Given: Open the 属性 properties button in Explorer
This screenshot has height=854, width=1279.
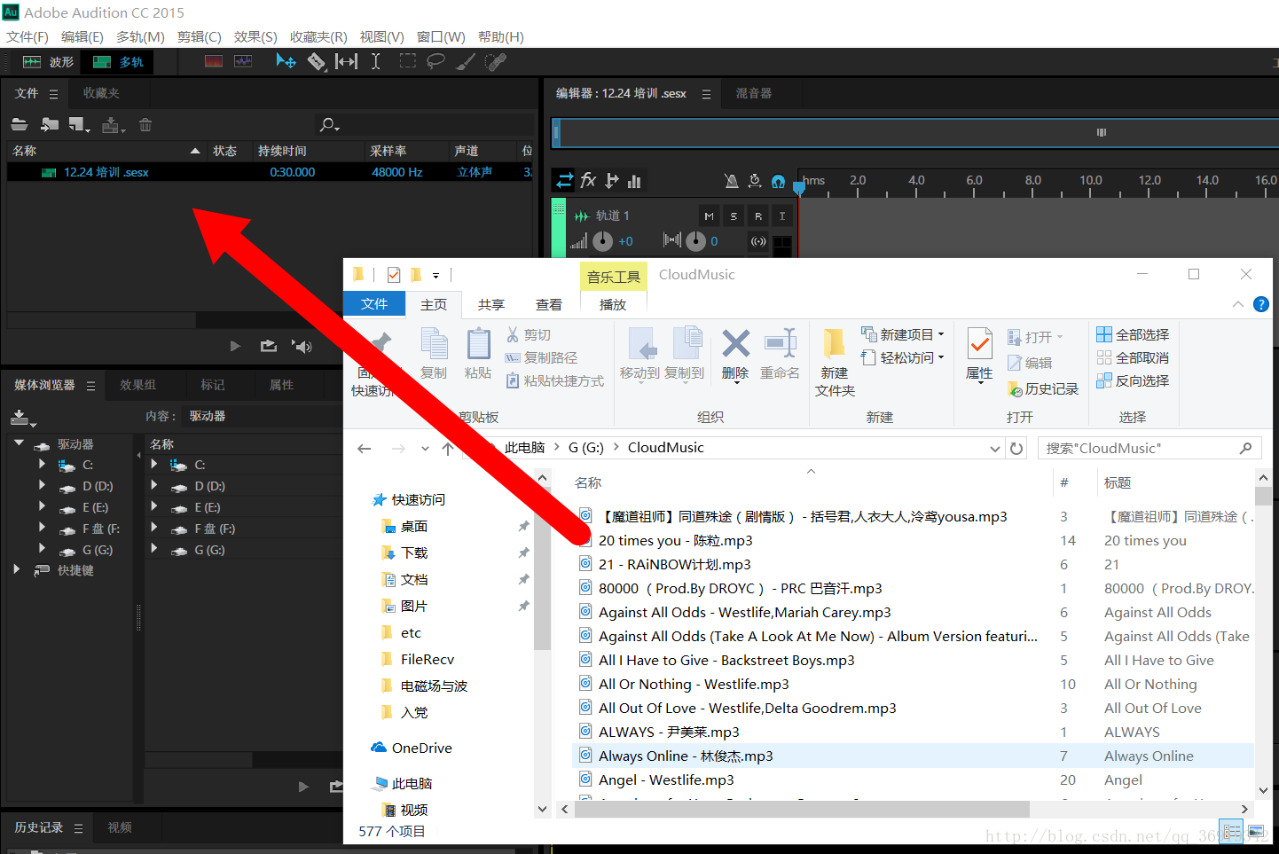Looking at the screenshot, I should [x=979, y=355].
